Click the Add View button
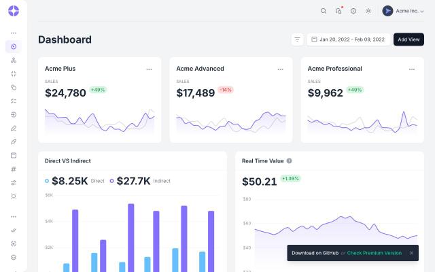This screenshot has height=272, width=435. (408, 39)
